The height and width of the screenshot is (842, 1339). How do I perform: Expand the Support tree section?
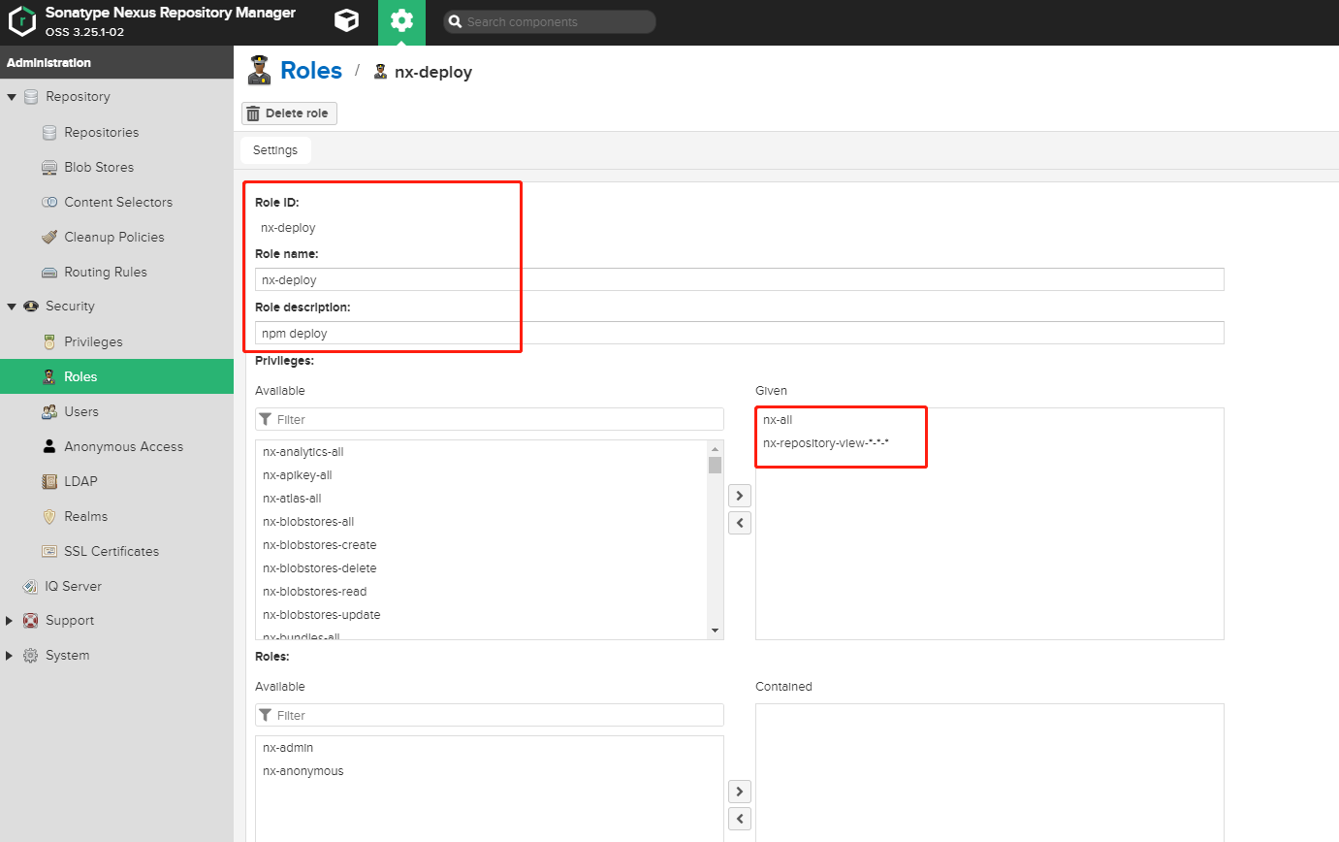coord(11,621)
